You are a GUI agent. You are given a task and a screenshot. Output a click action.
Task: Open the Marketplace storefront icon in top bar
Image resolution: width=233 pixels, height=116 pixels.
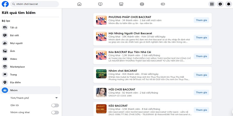coord(121,4)
